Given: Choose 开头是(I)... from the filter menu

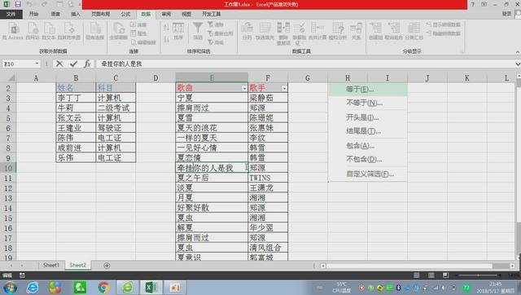Looking at the screenshot, I should [x=367, y=117].
